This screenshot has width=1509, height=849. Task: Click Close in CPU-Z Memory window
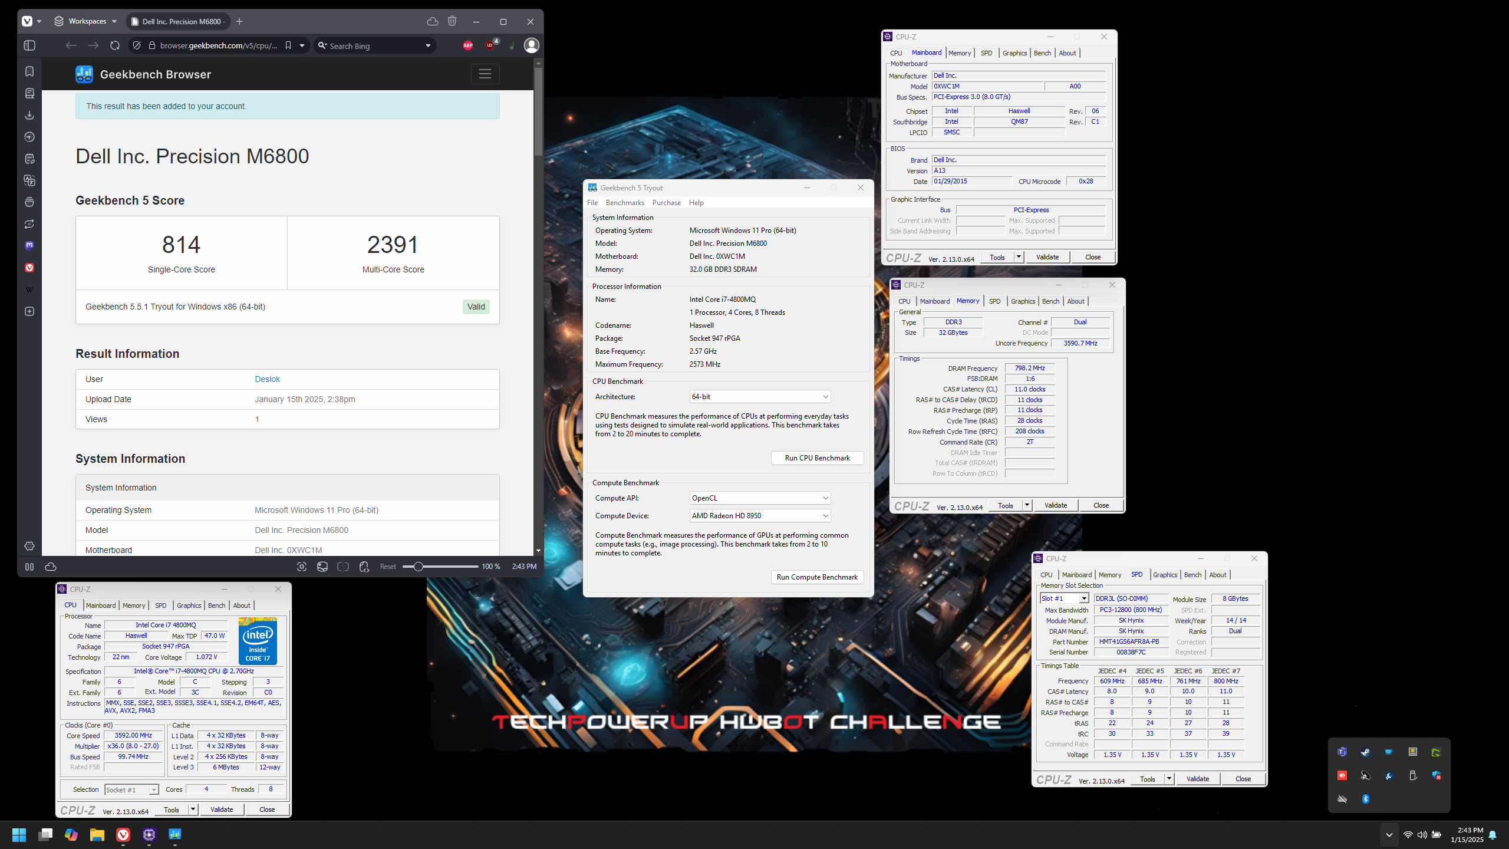pyautogui.click(x=1101, y=505)
